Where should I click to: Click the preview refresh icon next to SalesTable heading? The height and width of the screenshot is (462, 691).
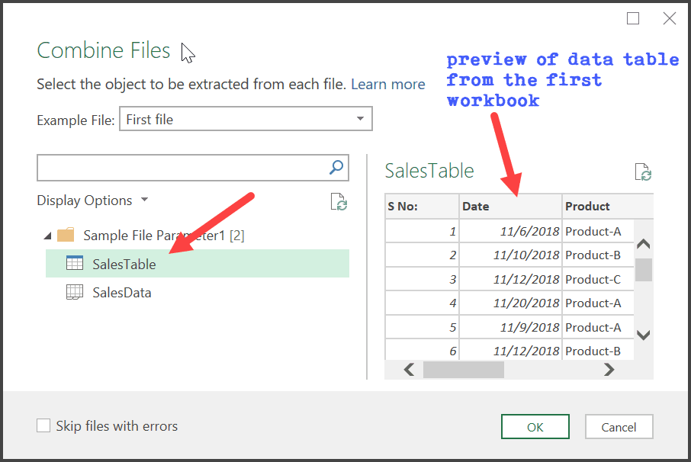pos(643,172)
